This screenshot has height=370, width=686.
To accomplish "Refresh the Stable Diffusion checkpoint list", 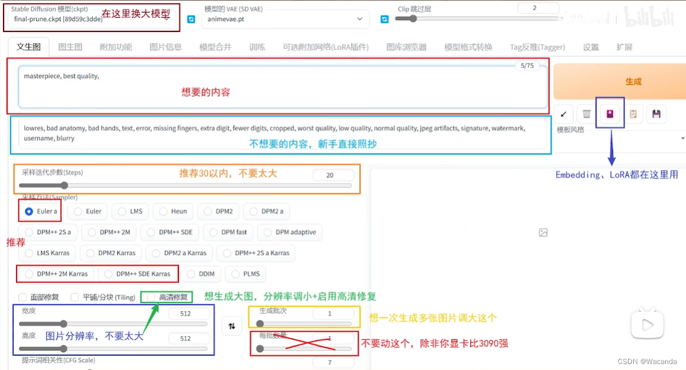I will (189, 19).
